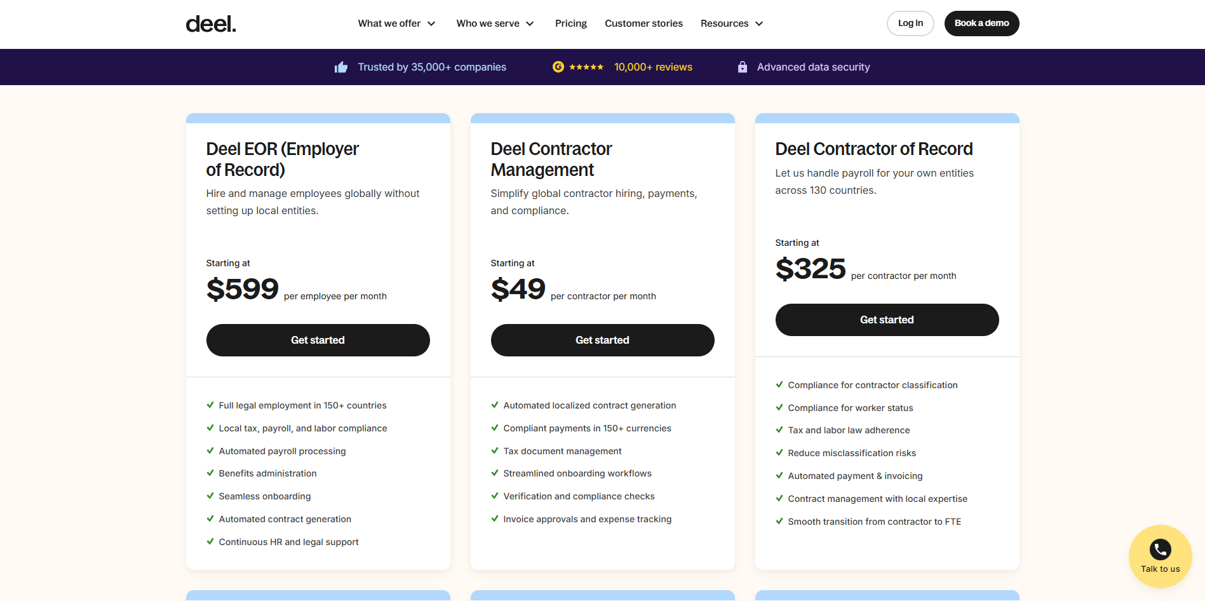Click the data security lock icon
Screen dimensions: 1205x601
742,67
